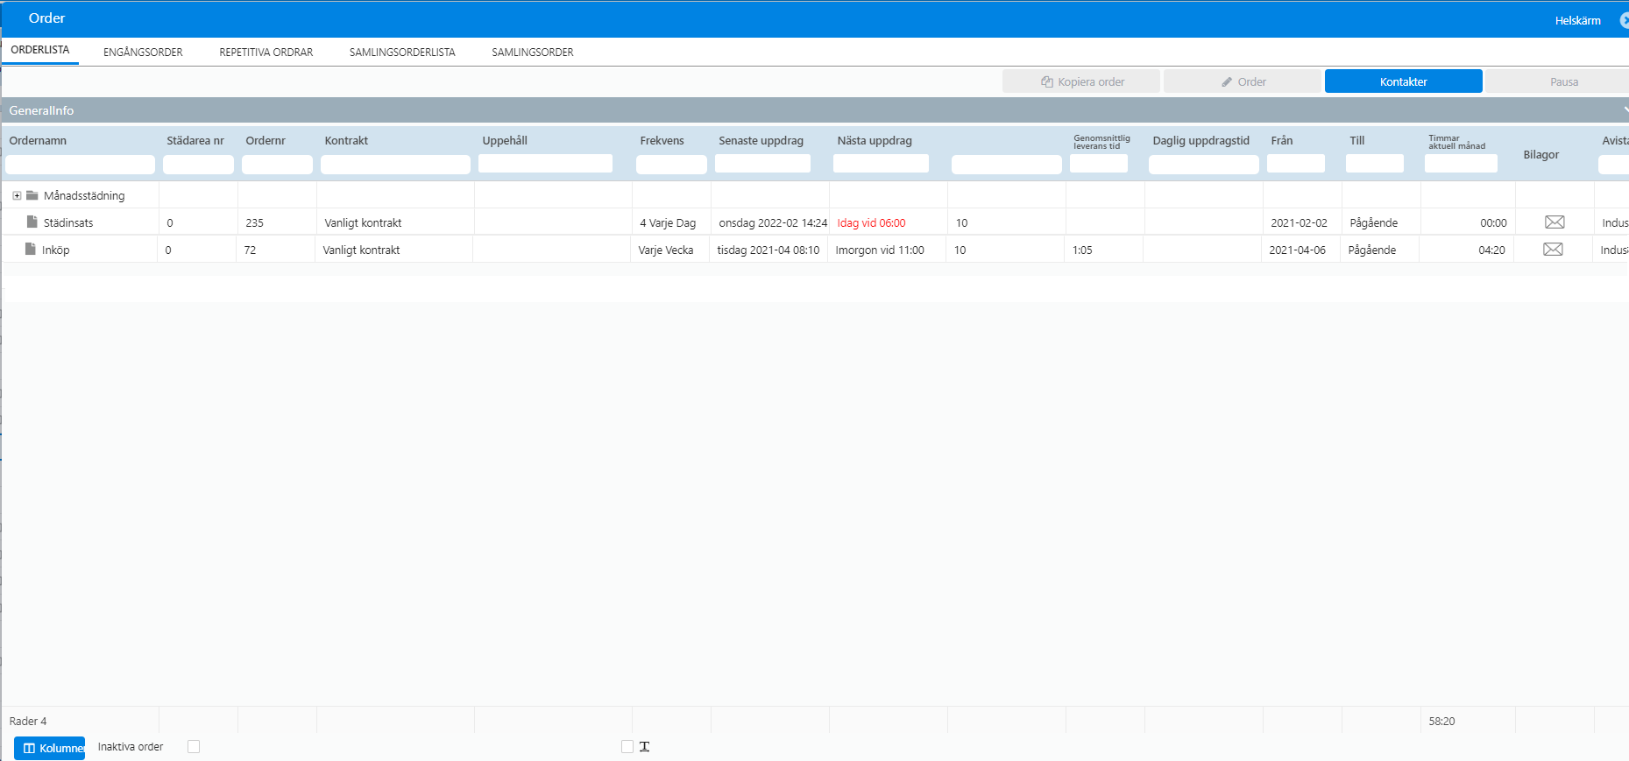Click the '1:05' average delivery time
Image resolution: width=1629 pixels, height=761 pixels.
(x=1082, y=250)
